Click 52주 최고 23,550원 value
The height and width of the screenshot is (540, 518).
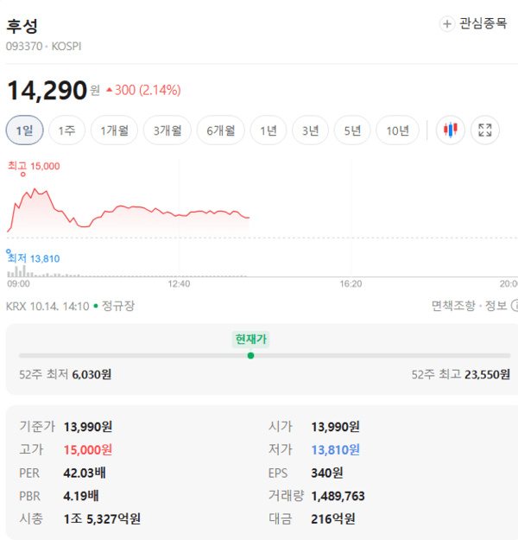coord(488,374)
